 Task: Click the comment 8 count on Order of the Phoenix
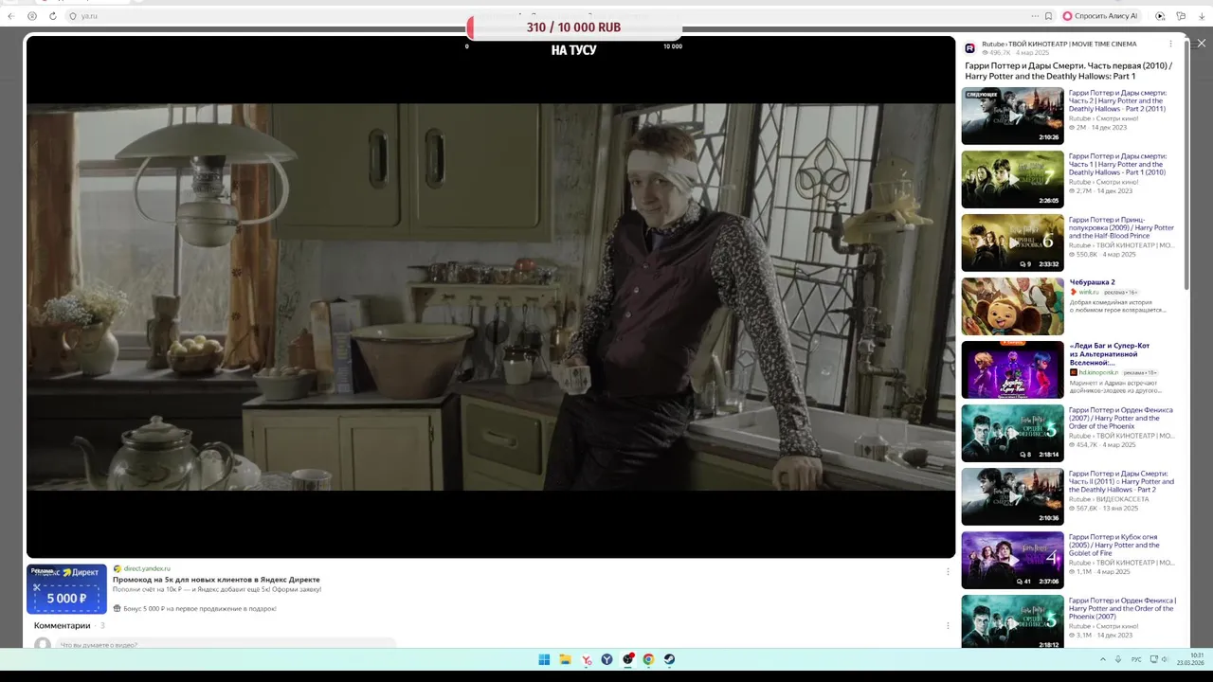tap(1024, 455)
